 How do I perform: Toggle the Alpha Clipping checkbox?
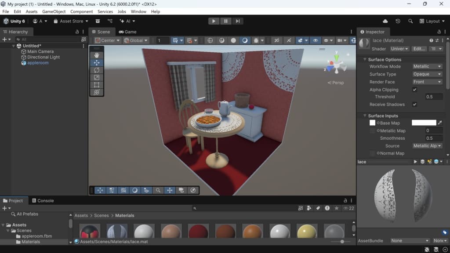click(x=414, y=90)
